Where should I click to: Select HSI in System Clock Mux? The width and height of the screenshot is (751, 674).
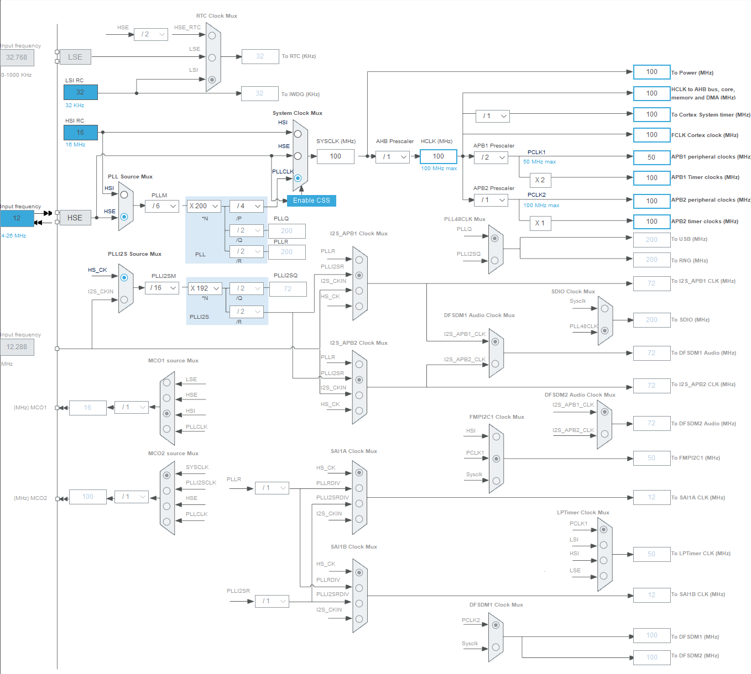point(298,134)
